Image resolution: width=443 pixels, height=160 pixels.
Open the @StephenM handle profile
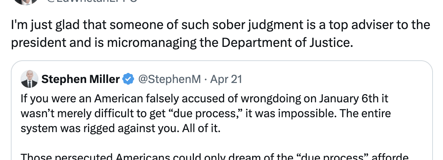coord(169,79)
